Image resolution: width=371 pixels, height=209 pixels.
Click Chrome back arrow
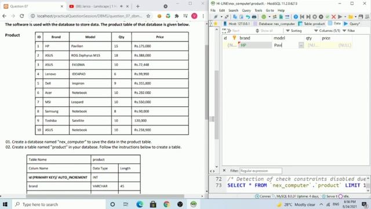pyautogui.click(x=5, y=16)
